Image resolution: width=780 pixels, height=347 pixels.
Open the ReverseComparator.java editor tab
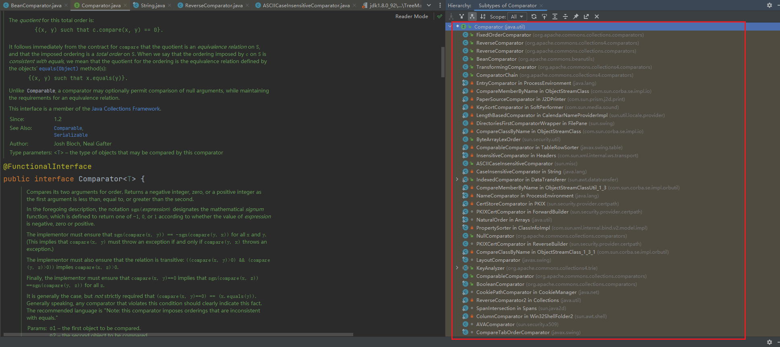pyautogui.click(x=213, y=6)
